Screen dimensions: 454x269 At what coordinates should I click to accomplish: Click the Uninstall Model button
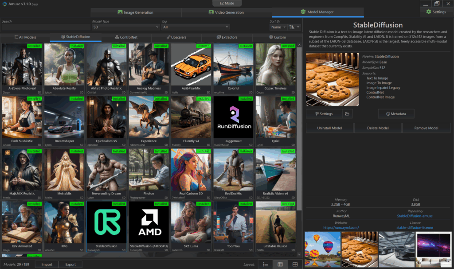coord(329,128)
